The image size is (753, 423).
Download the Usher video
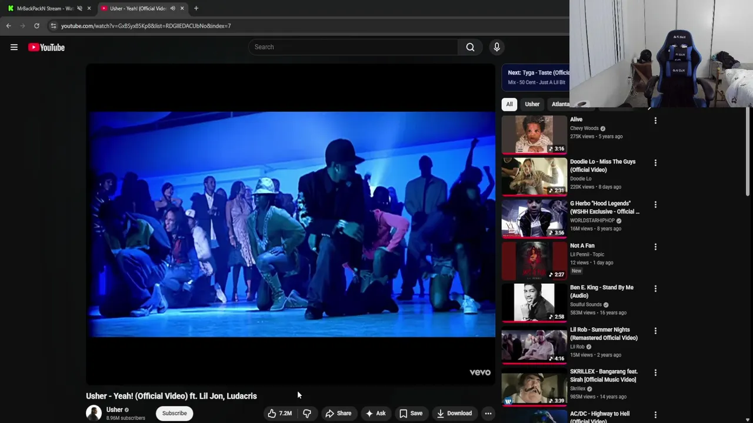pos(454,414)
